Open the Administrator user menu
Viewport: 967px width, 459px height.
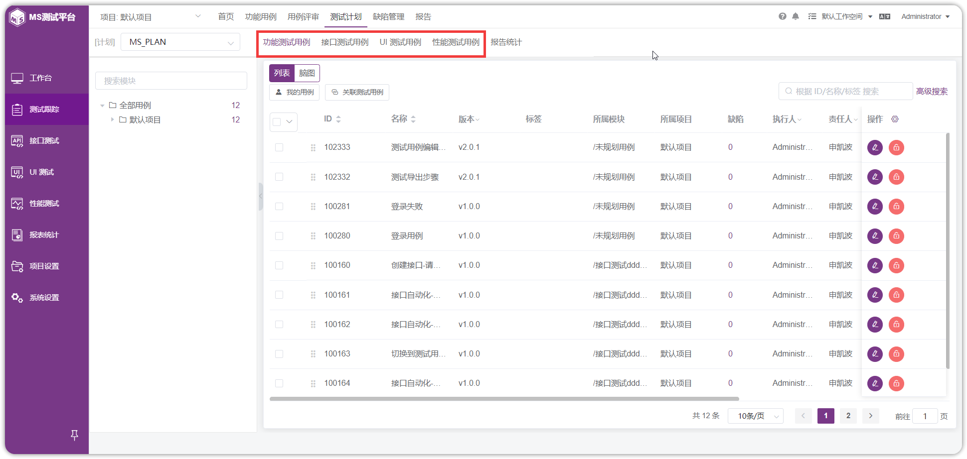[925, 16]
